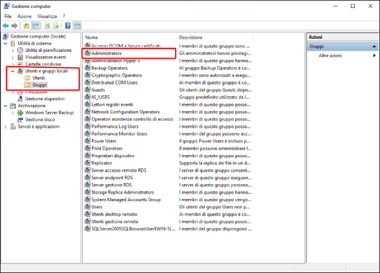Toggle the console tree pane icon

tap(35, 26)
